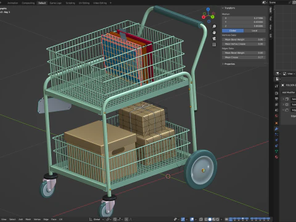Switch to the Compositing workspace tab
This screenshot has width=296, height=222.
point(28,3)
